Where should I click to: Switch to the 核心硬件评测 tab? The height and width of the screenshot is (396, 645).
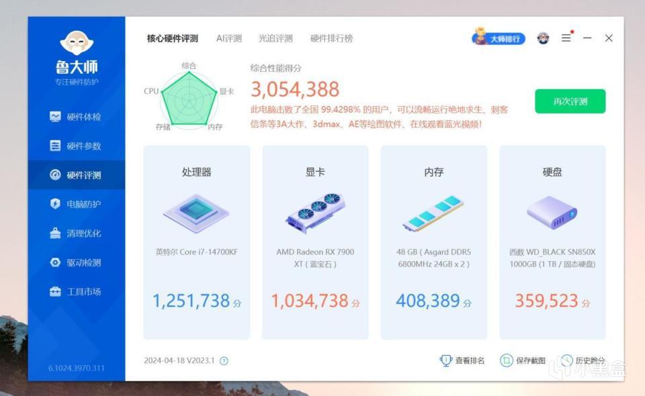point(173,39)
